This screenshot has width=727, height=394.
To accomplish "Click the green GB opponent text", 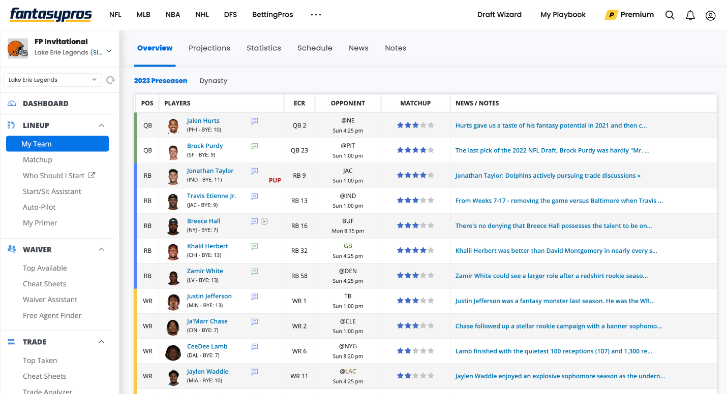I will pos(348,246).
